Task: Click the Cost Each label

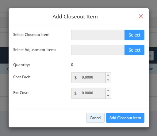Action: click(22, 77)
